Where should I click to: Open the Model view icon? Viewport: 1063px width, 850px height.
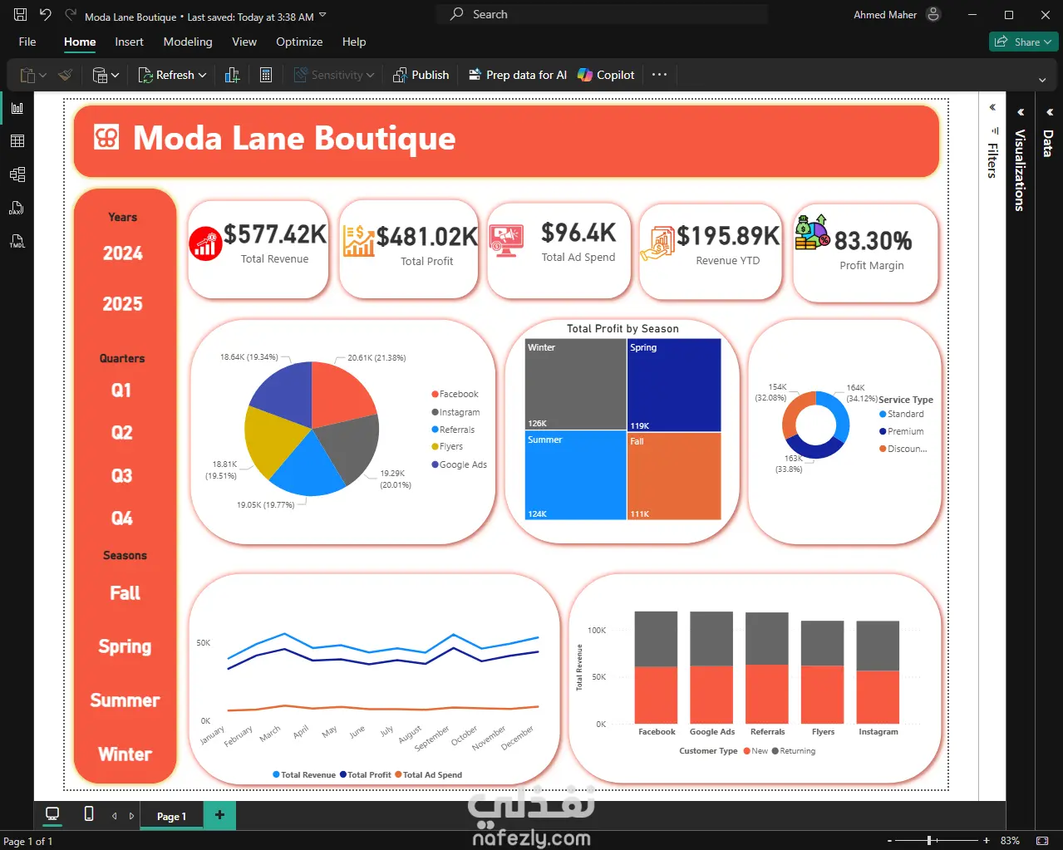pos(17,174)
